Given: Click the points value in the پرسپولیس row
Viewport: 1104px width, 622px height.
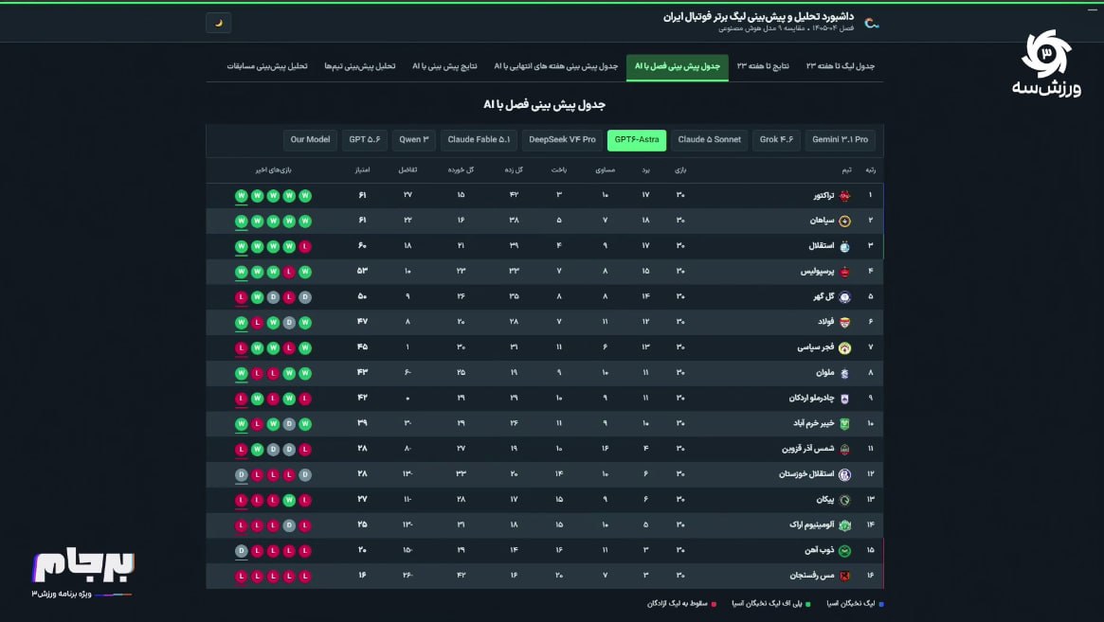Looking at the screenshot, I should coord(362,271).
